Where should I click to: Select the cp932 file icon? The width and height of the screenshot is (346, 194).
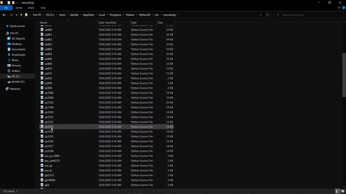(x=42, y=78)
